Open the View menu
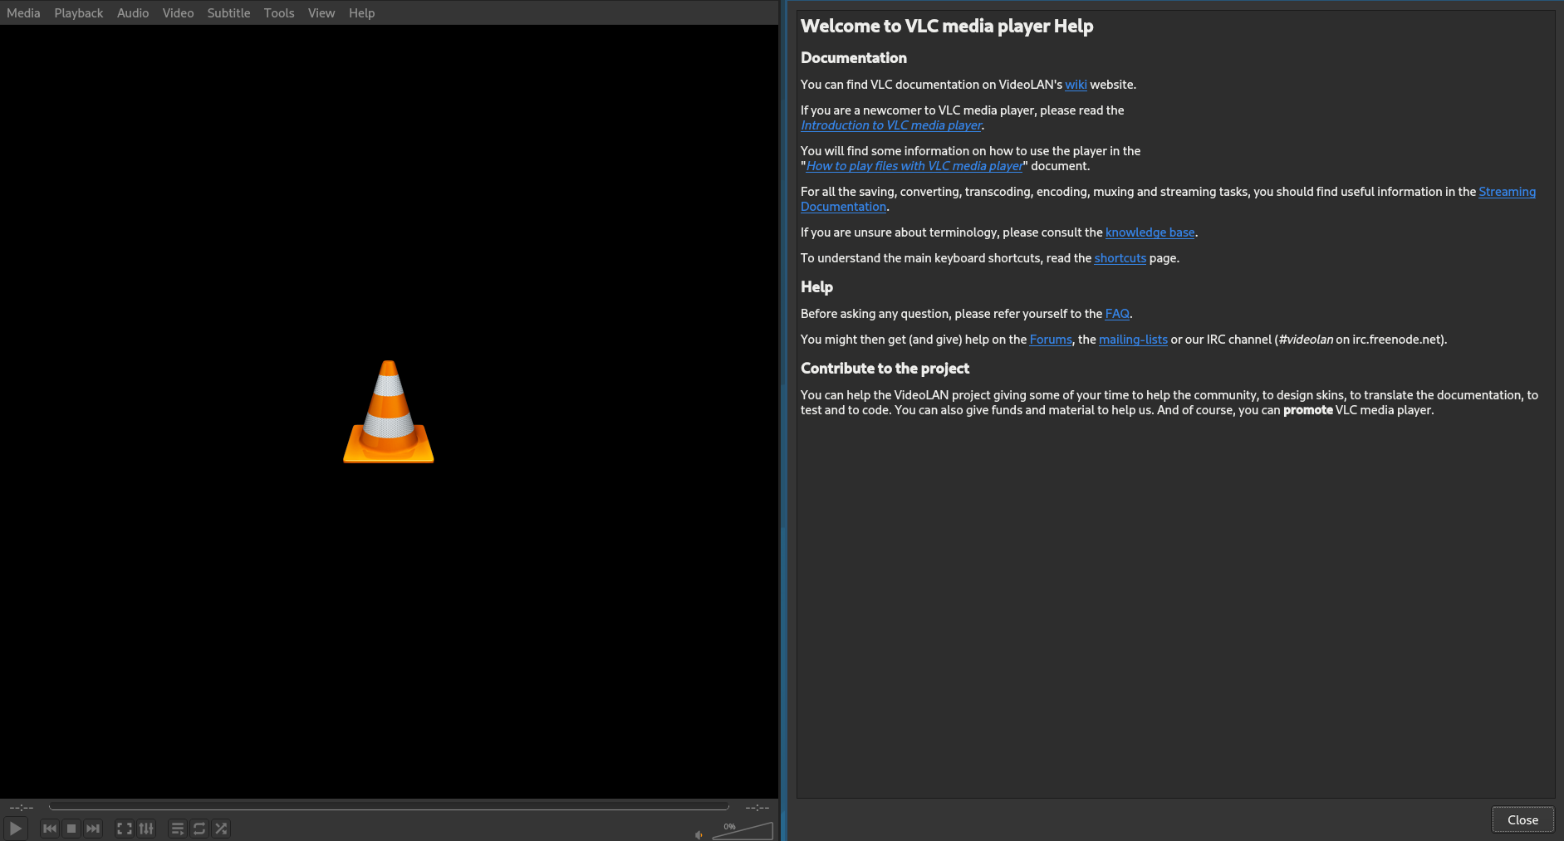 tap(321, 13)
